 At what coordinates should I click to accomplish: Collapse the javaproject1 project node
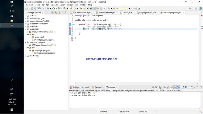(x=25, y=29)
